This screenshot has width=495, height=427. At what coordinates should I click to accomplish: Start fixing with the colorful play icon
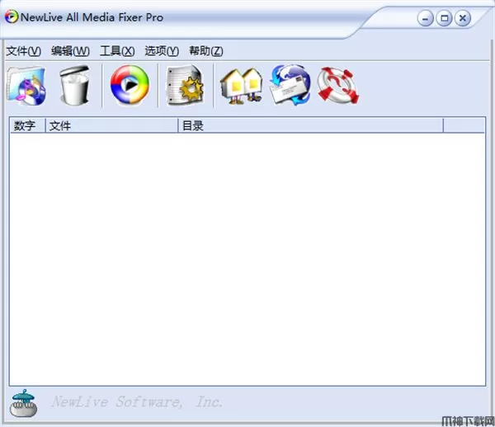[130, 85]
